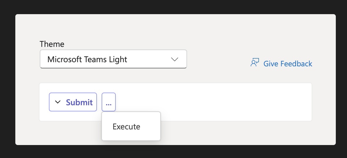The width and height of the screenshot is (347, 158).
Task: Click the Submit label text
Action: click(79, 102)
